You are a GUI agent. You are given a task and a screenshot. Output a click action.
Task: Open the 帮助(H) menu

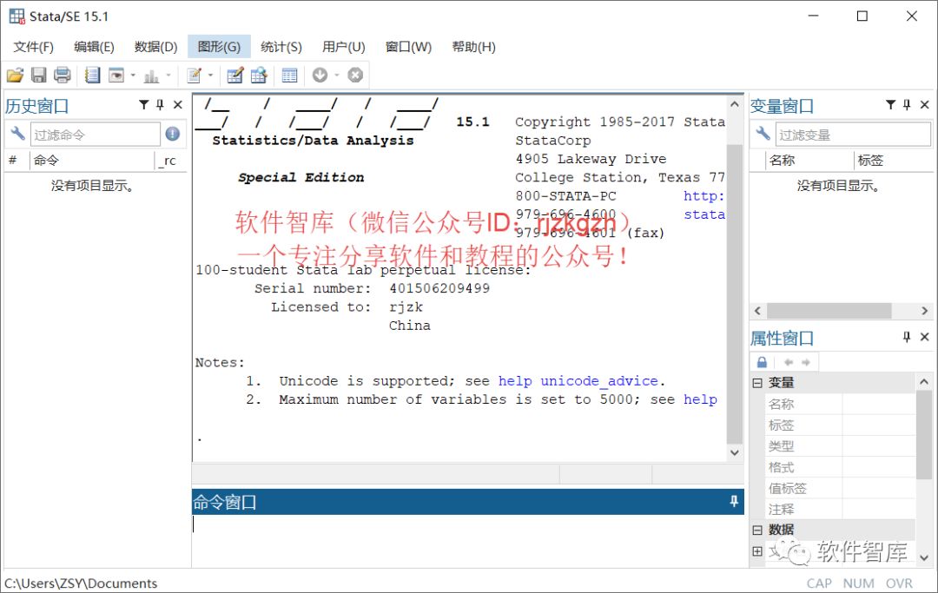click(474, 47)
